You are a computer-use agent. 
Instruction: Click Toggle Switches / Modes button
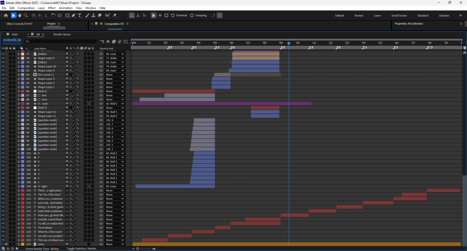[81, 249]
